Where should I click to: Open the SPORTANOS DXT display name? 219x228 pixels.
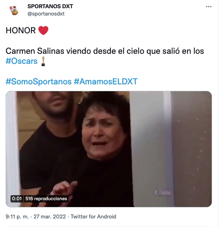point(50,6)
